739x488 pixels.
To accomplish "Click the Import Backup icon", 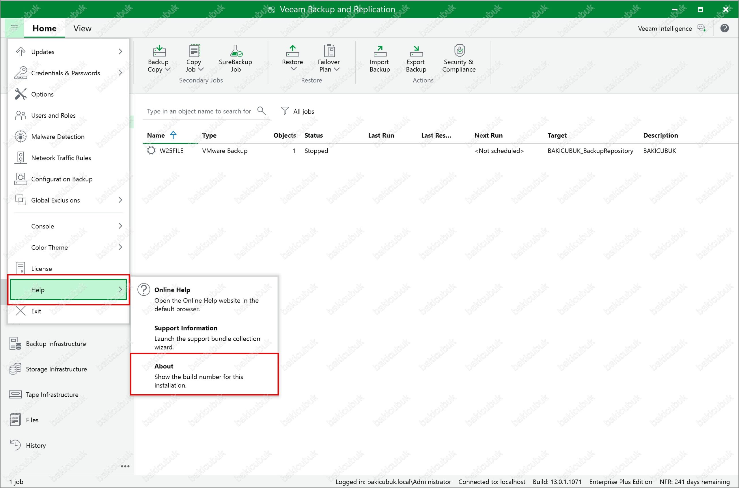I will (380, 51).
